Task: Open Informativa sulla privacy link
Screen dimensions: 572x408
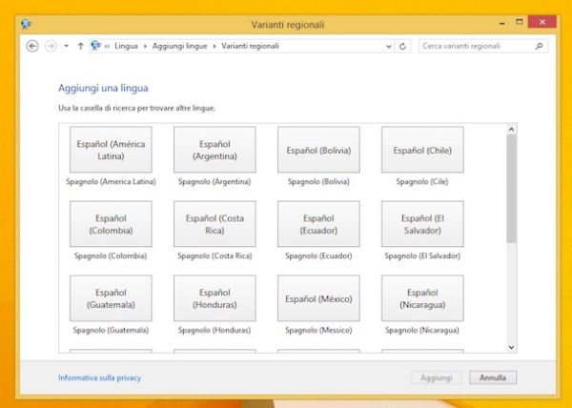Action: (99, 377)
